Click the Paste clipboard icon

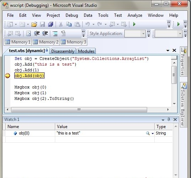(77, 24)
